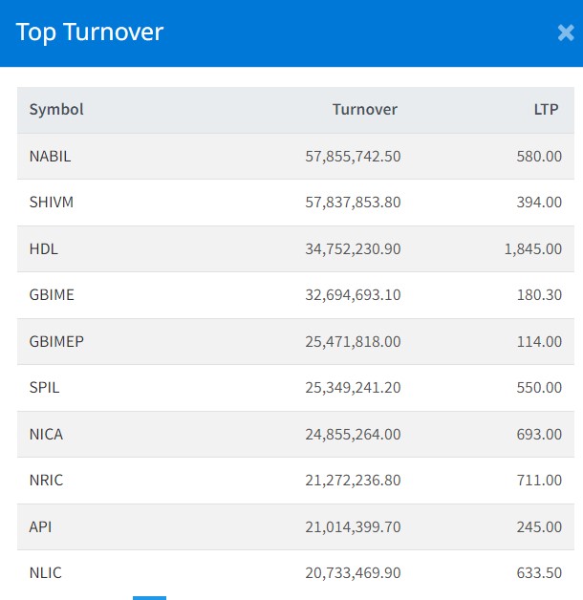Click GBIME's LTP value 180.30
The image size is (583, 600).
point(539,295)
